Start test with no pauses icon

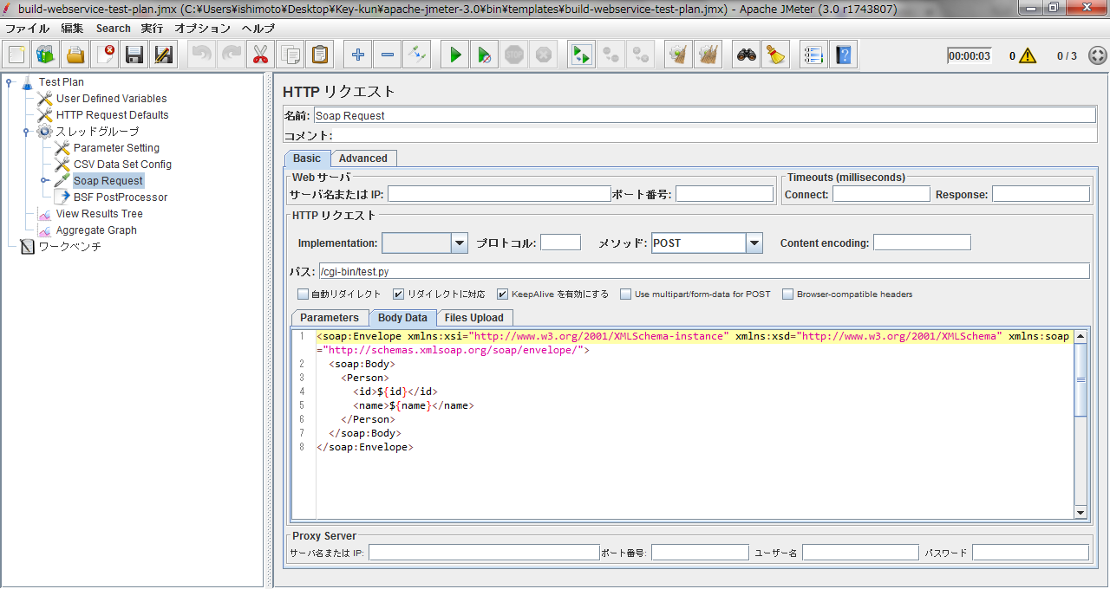[x=484, y=55]
